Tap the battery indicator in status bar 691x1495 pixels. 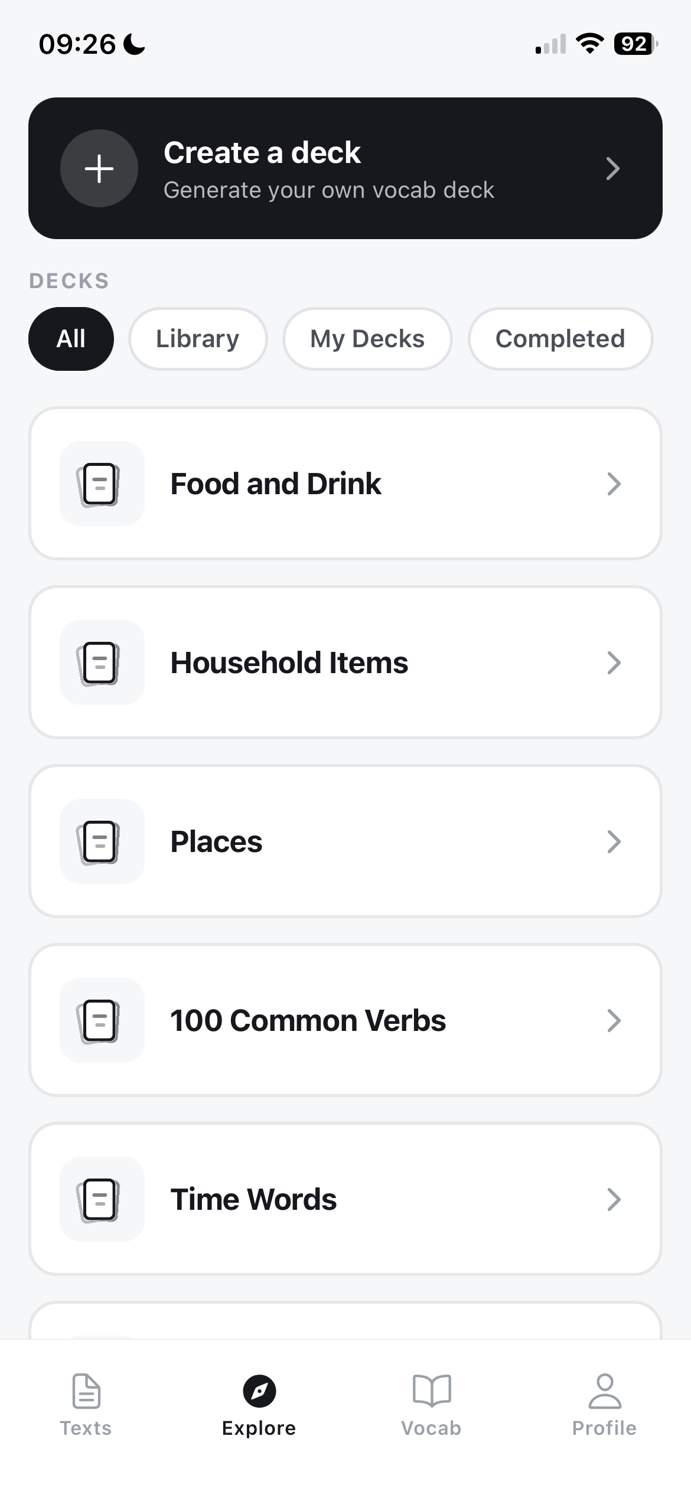[x=636, y=44]
